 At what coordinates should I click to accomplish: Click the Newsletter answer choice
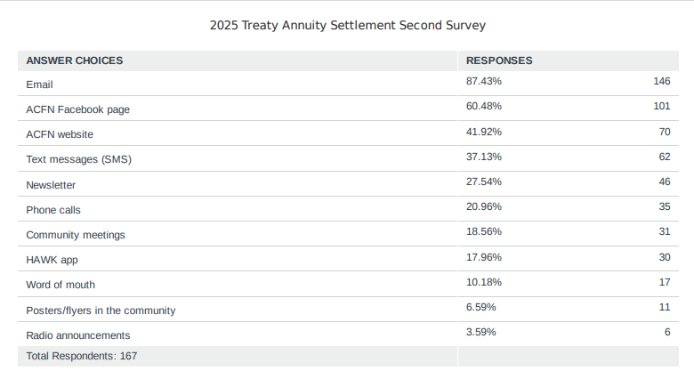[51, 185]
